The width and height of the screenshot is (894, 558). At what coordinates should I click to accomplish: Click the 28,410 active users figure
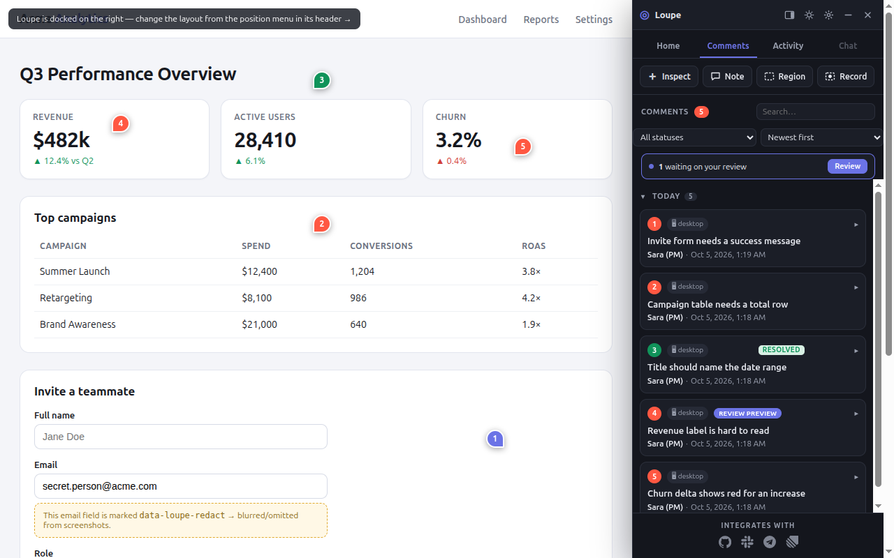(x=265, y=140)
